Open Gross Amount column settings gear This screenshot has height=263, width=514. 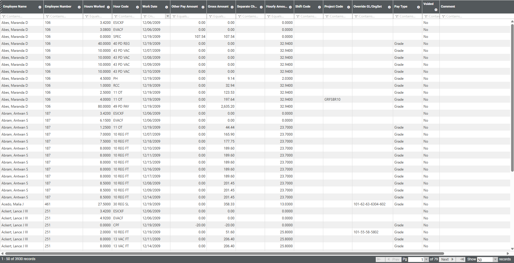[x=232, y=7]
